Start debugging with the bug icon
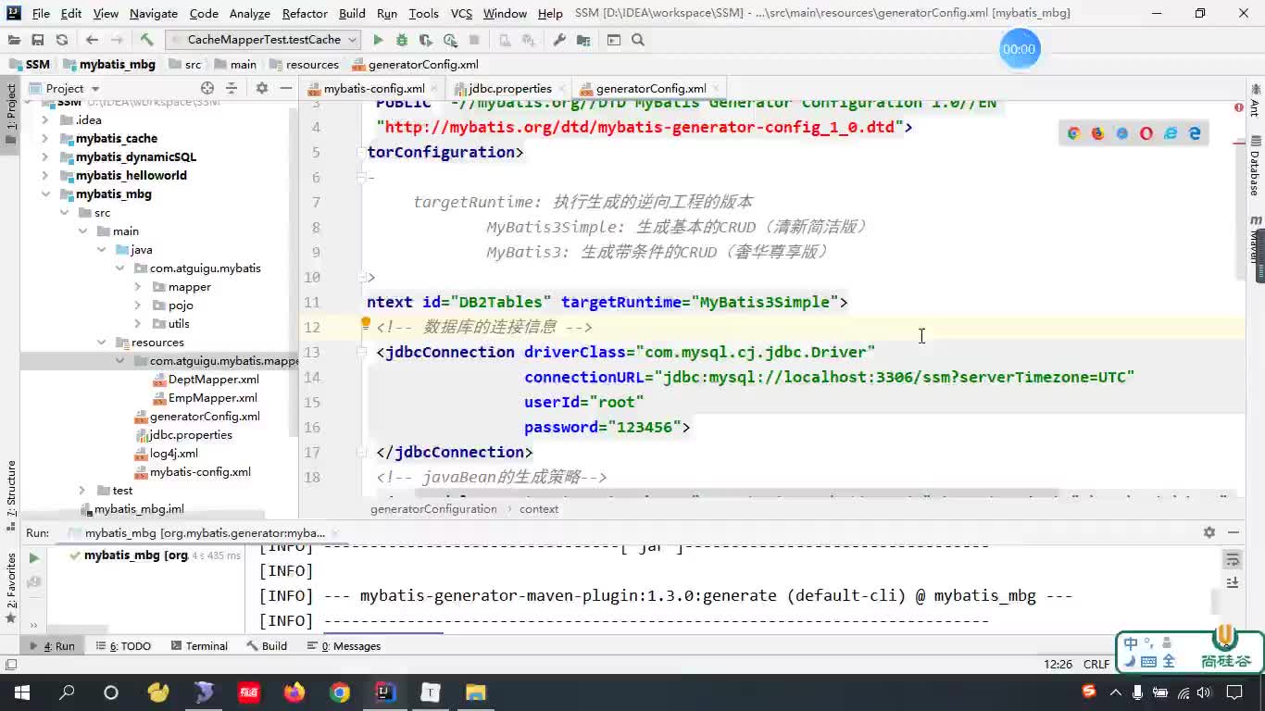This screenshot has width=1265, height=711. [x=402, y=40]
